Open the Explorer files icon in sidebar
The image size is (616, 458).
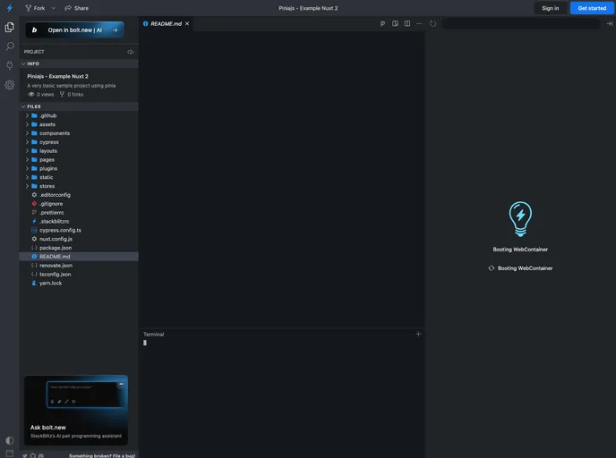[x=10, y=27]
